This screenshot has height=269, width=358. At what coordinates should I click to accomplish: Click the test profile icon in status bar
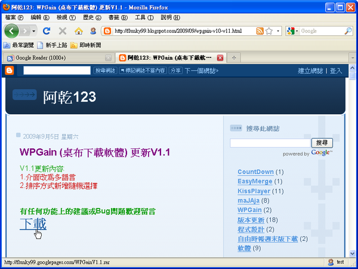click(x=331, y=262)
